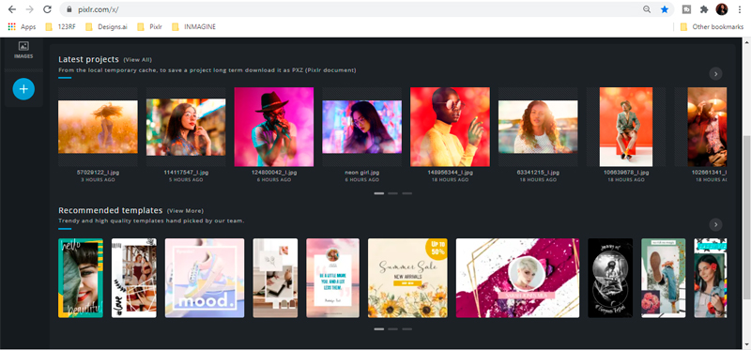The width and height of the screenshot is (751, 350).
Task: Click the View More templates link
Action: click(x=185, y=211)
